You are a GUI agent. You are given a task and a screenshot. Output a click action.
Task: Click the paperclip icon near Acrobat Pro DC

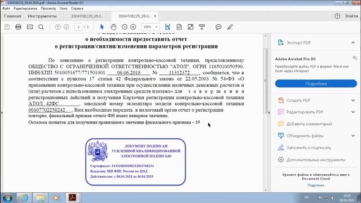(x=355, y=58)
